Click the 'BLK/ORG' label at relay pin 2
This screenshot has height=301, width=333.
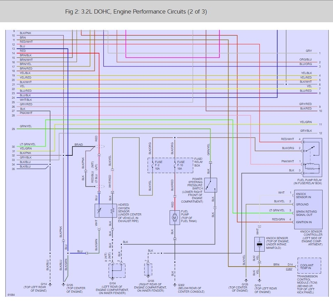pyautogui.click(x=288, y=148)
